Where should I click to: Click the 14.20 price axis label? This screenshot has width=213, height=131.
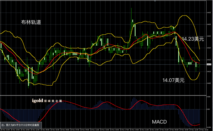(x=209, y=48)
